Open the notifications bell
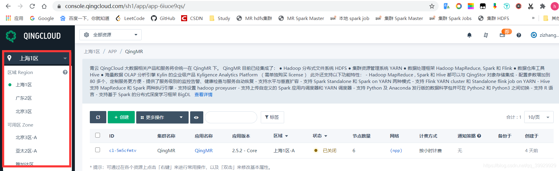The height and width of the screenshot is (171, 559). [x=469, y=35]
